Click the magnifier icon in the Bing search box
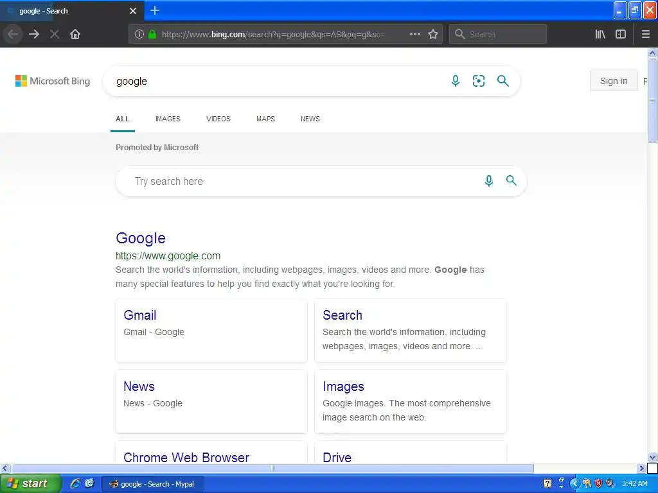This screenshot has height=493, width=658. [x=502, y=80]
